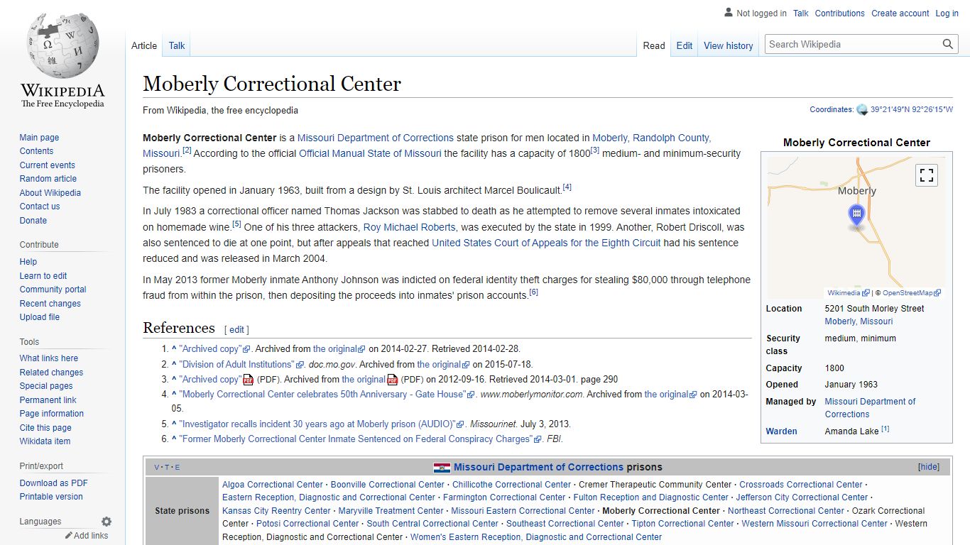Image resolution: width=970 pixels, height=545 pixels.
Task: Open Donate link in sidebar
Action: 33,221
